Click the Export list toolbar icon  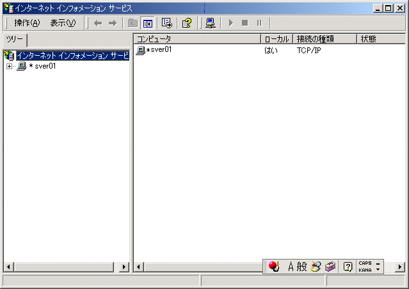(x=167, y=23)
